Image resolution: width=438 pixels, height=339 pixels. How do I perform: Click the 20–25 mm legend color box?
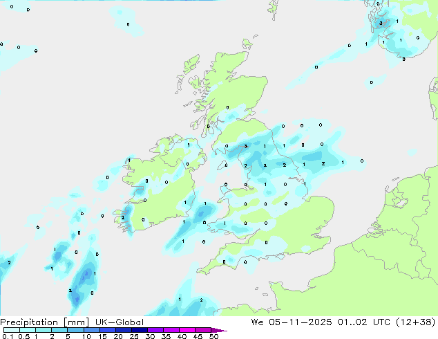(x=124, y=330)
